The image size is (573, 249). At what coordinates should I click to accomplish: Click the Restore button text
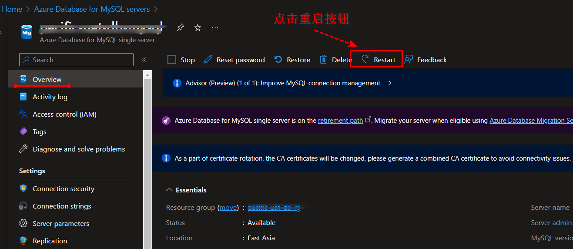(x=298, y=60)
